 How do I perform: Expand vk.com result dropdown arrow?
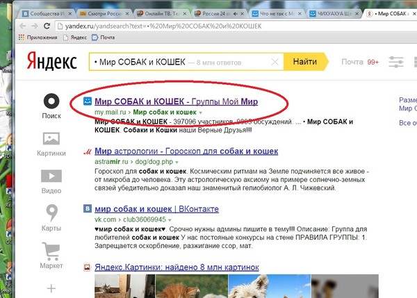tap(170, 220)
